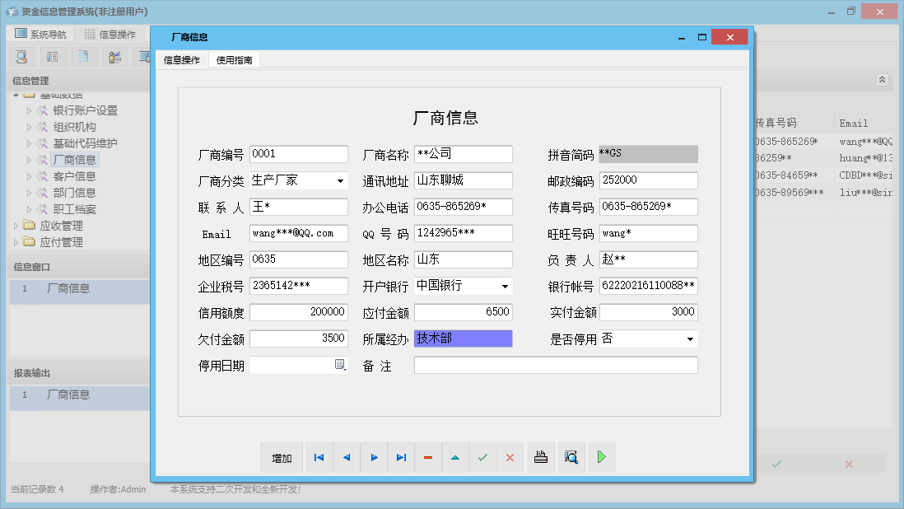Open the 是否停用 dropdown
Viewport: 904px width, 509px height.
coord(692,338)
